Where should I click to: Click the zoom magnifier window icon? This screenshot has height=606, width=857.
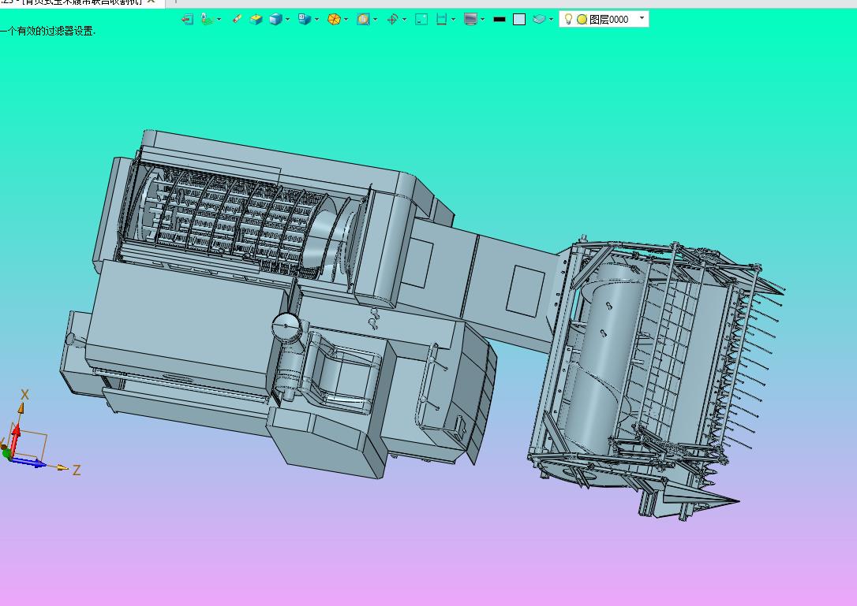point(363,20)
